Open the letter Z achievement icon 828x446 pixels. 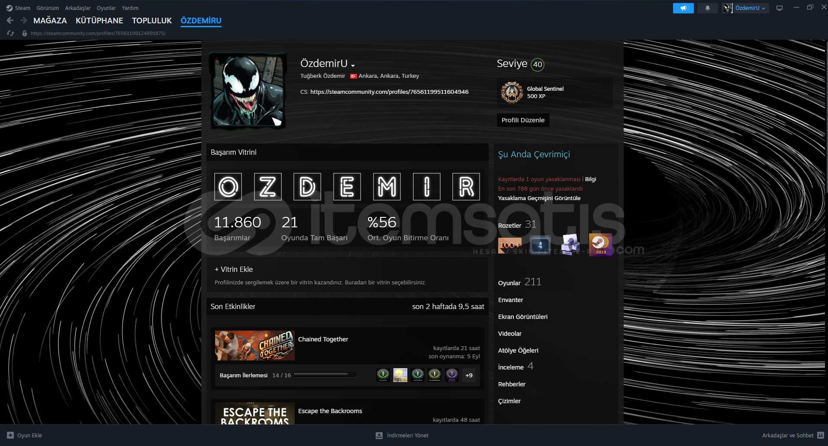(x=268, y=187)
